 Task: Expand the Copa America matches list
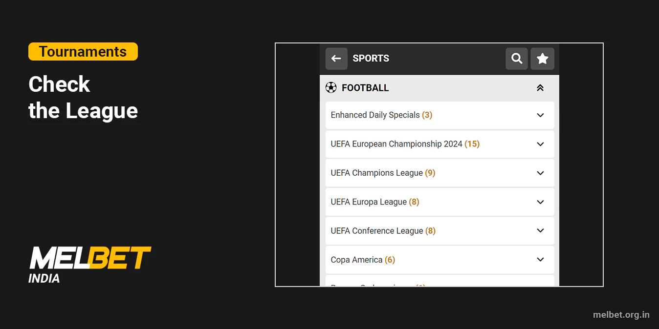(x=540, y=259)
